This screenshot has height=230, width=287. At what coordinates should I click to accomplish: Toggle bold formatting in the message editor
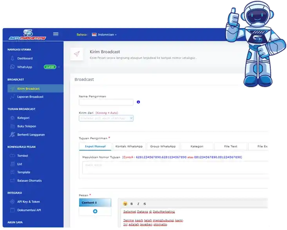132,204
